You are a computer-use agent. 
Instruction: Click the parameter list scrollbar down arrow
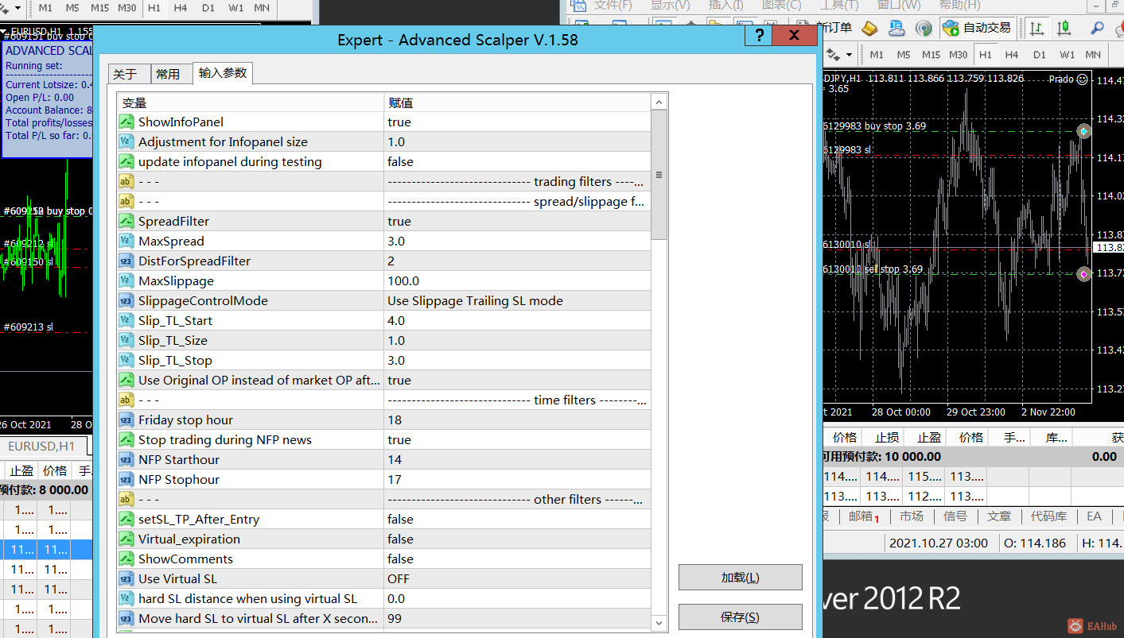[659, 623]
